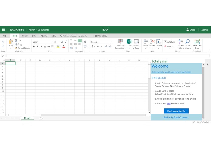Open the Total Convertz link
Viewport: 211px width, 150px height.
[x=181, y=117]
